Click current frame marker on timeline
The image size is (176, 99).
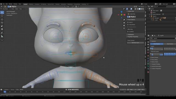[x=5, y=92]
